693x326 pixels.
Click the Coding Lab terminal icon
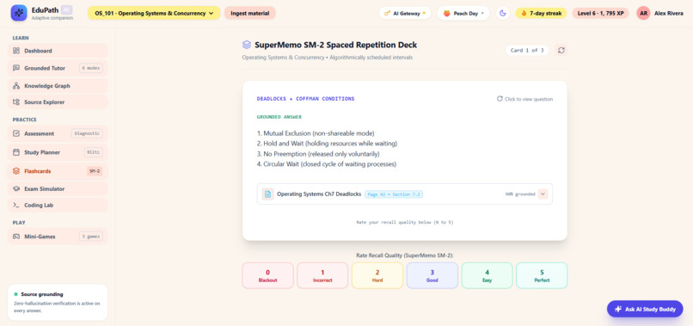click(x=16, y=206)
